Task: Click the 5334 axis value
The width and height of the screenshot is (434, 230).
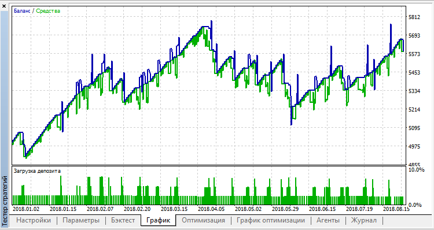Action: click(x=415, y=91)
